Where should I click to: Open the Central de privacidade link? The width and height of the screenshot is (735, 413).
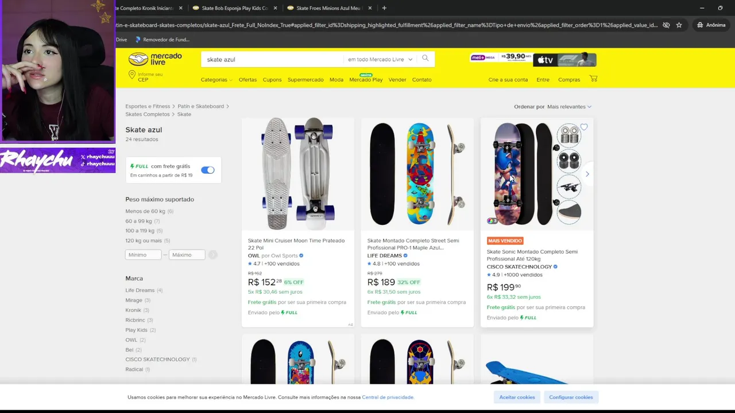[x=388, y=397]
